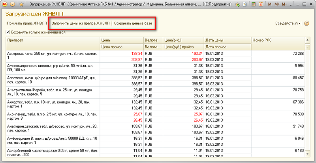Open the favorites list icon with green arrow
Image resolution: width=316 pixels, height=163 pixels.
[238, 4]
